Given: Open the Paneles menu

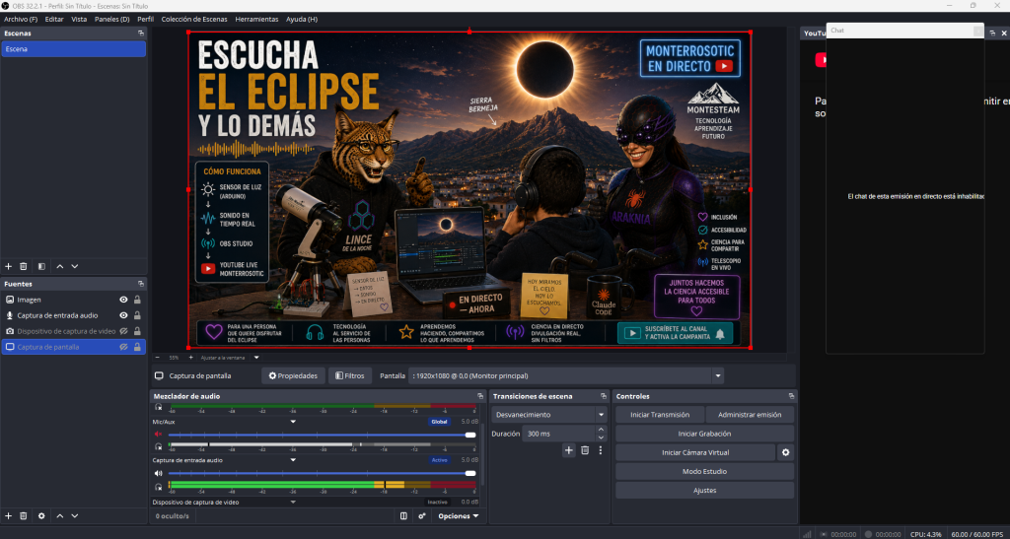Looking at the screenshot, I should point(112,20).
